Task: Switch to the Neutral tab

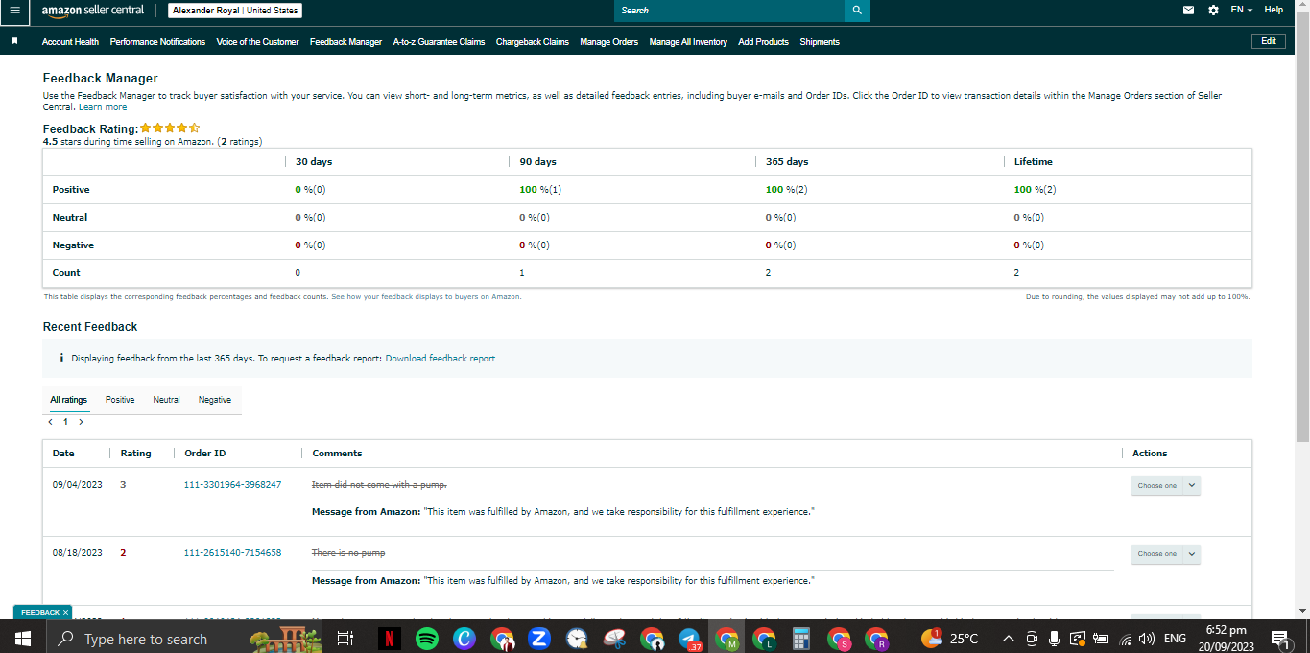Action: [166, 400]
